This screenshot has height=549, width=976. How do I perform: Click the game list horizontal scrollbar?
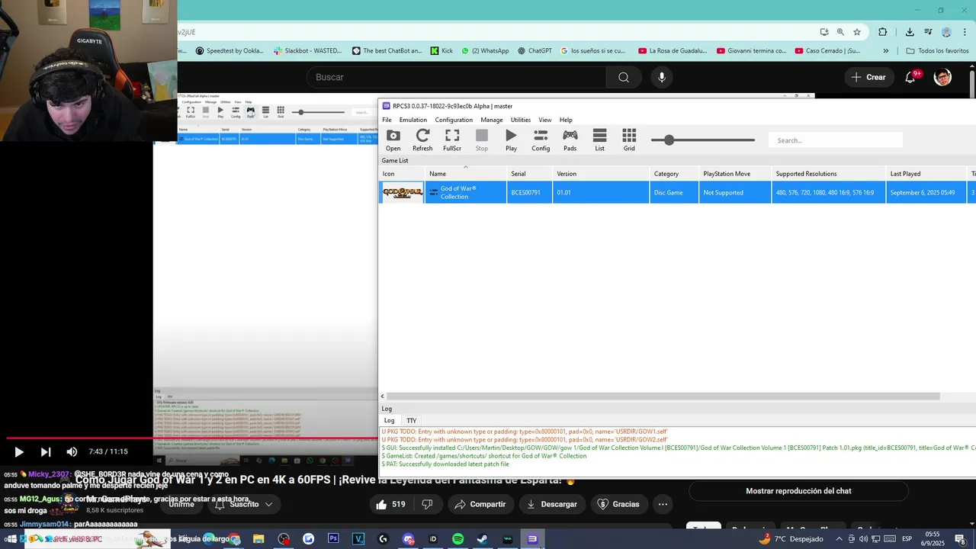pos(663,396)
